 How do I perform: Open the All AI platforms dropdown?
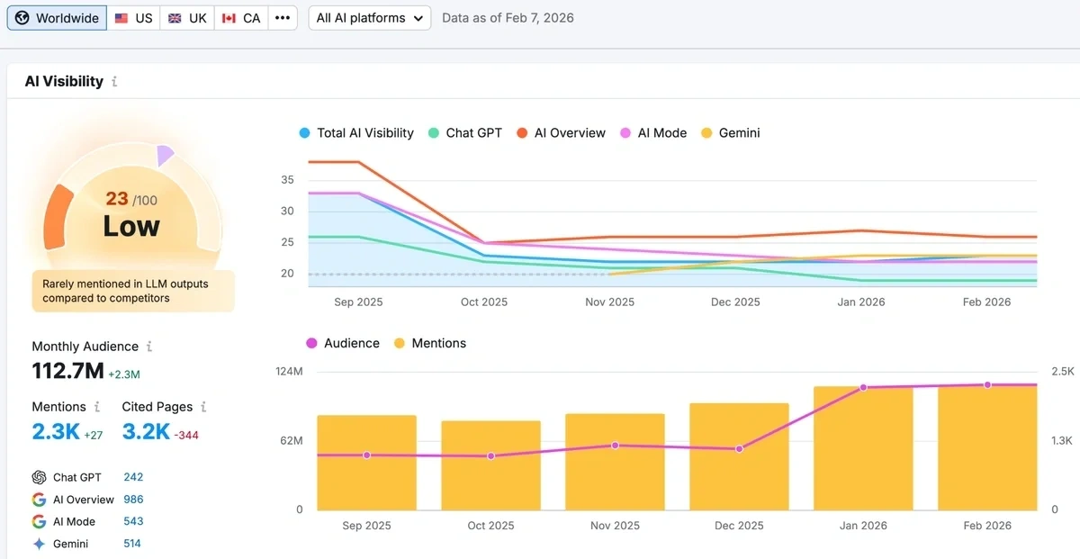pos(370,18)
